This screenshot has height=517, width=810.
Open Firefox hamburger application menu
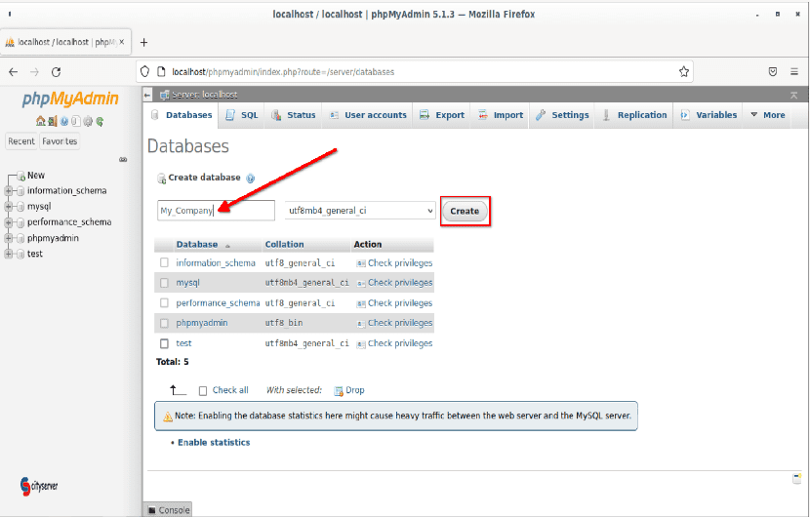(x=794, y=72)
